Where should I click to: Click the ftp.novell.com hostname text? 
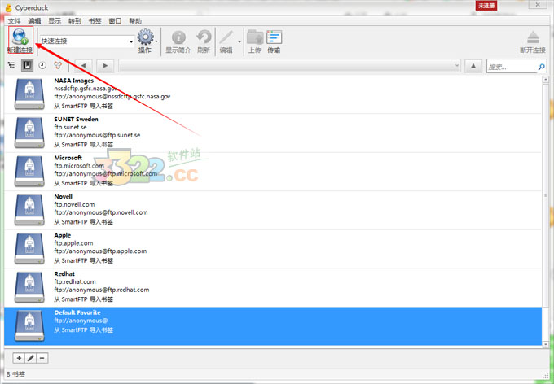click(74, 204)
